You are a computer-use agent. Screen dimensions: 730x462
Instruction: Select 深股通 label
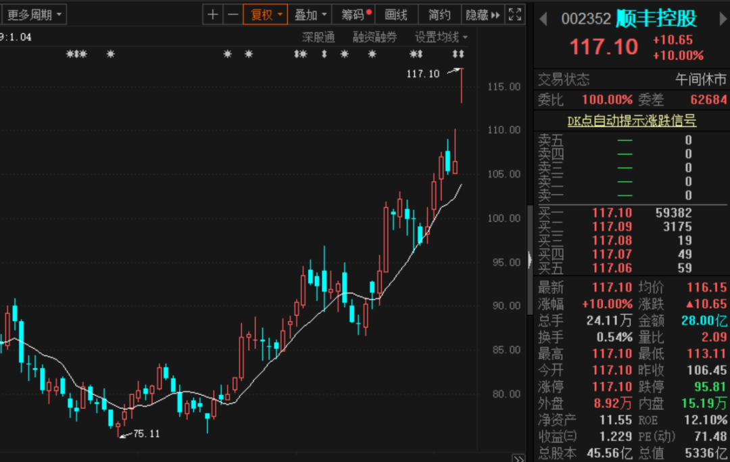click(x=318, y=37)
